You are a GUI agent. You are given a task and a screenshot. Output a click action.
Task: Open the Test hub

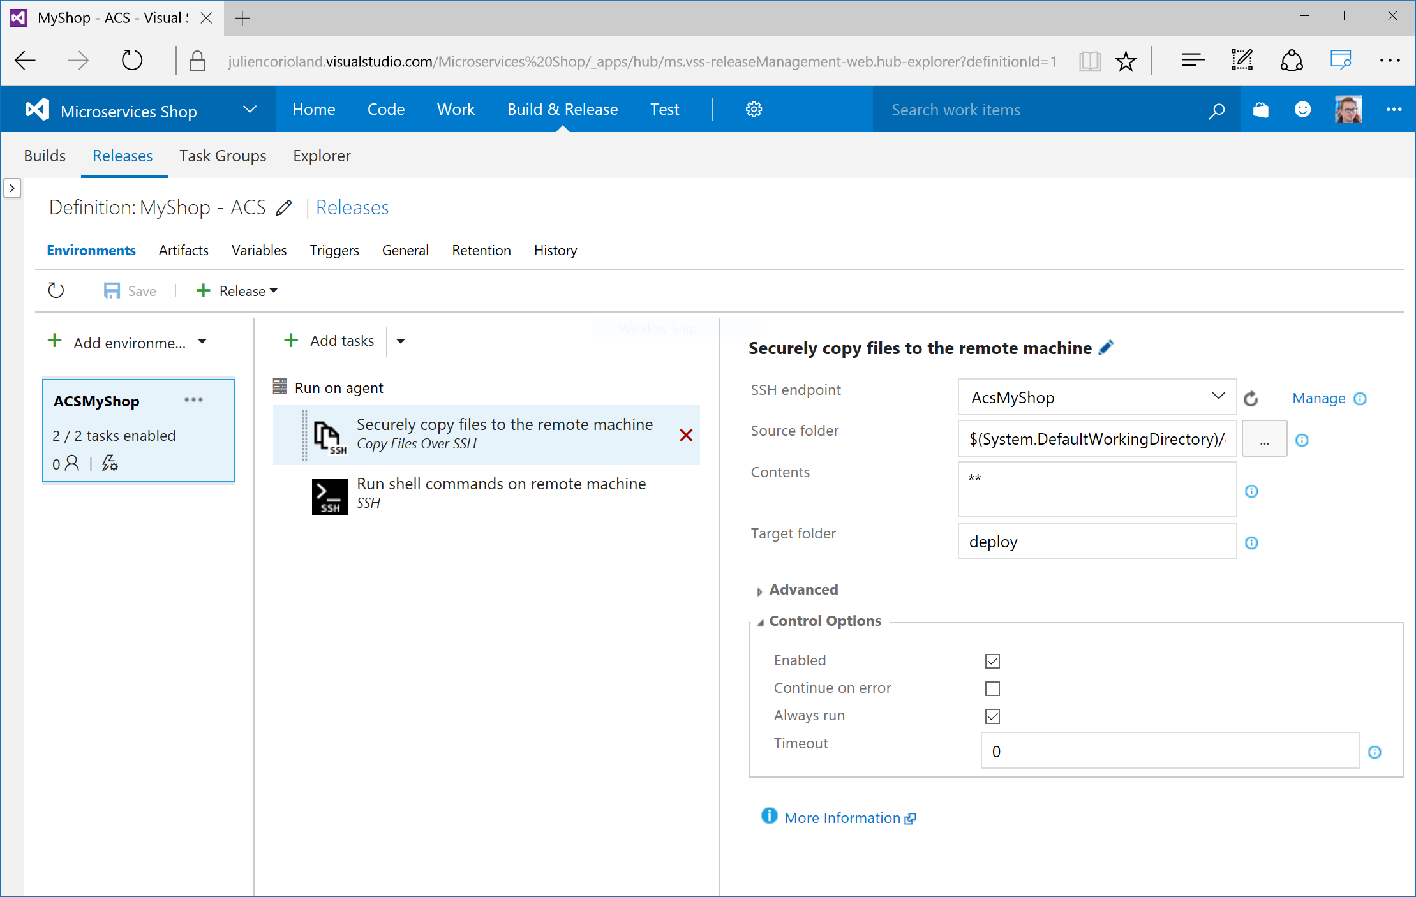click(664, 110)
